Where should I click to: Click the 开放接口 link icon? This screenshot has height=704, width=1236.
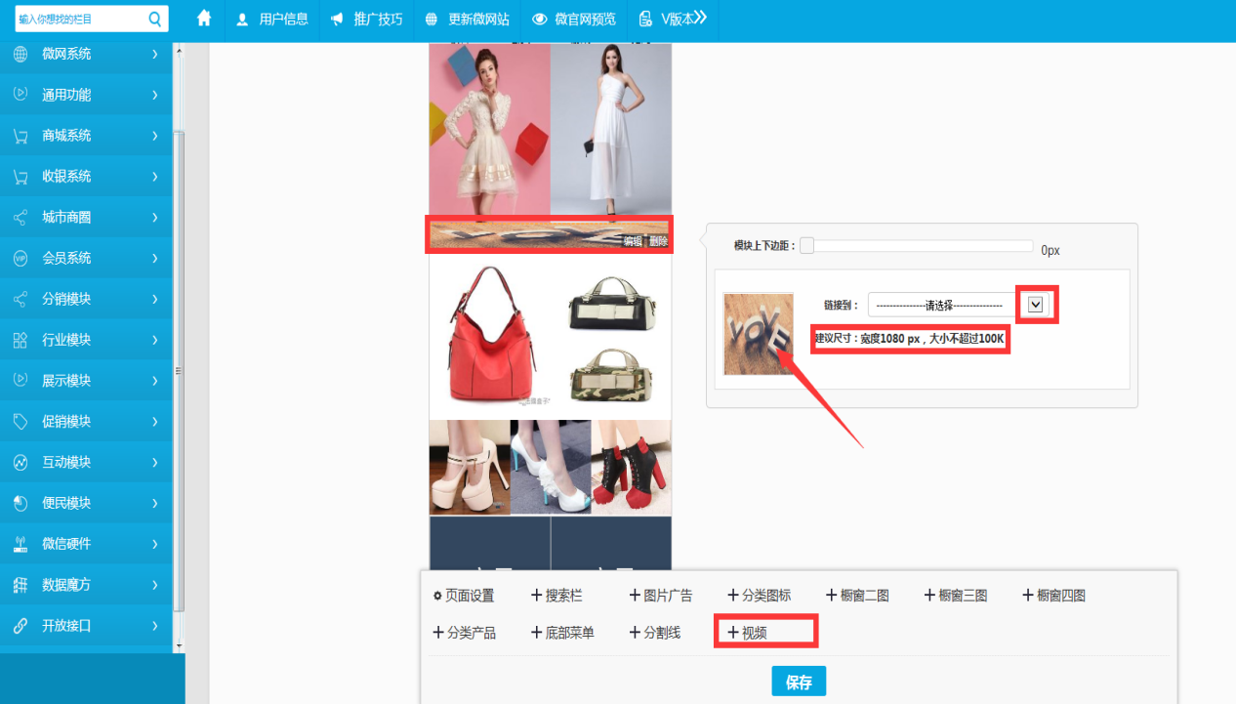(21, 626)
